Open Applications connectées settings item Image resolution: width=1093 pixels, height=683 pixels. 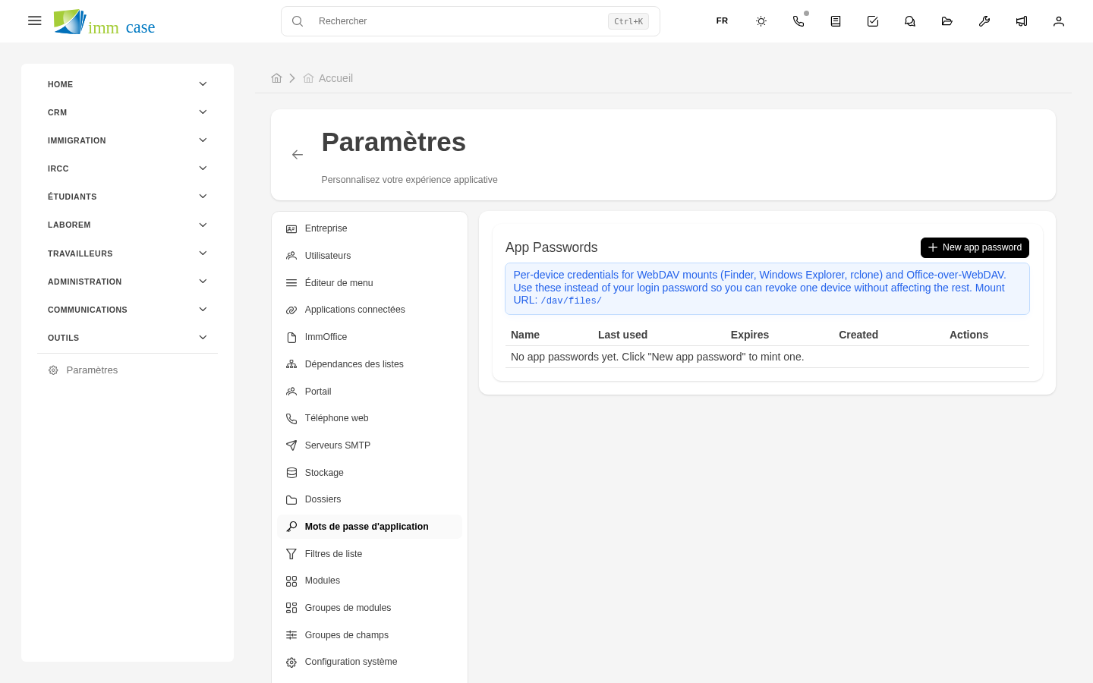point(370,310)
